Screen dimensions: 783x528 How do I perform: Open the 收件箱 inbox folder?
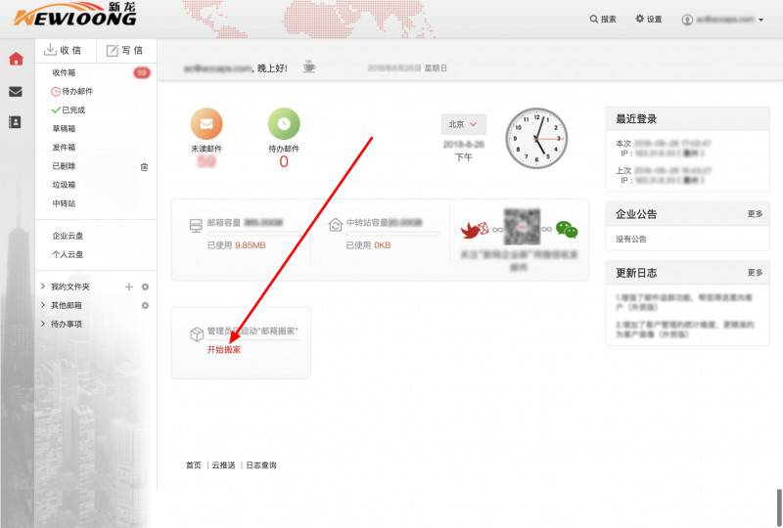pyautogui.click(x=64, y=73)
